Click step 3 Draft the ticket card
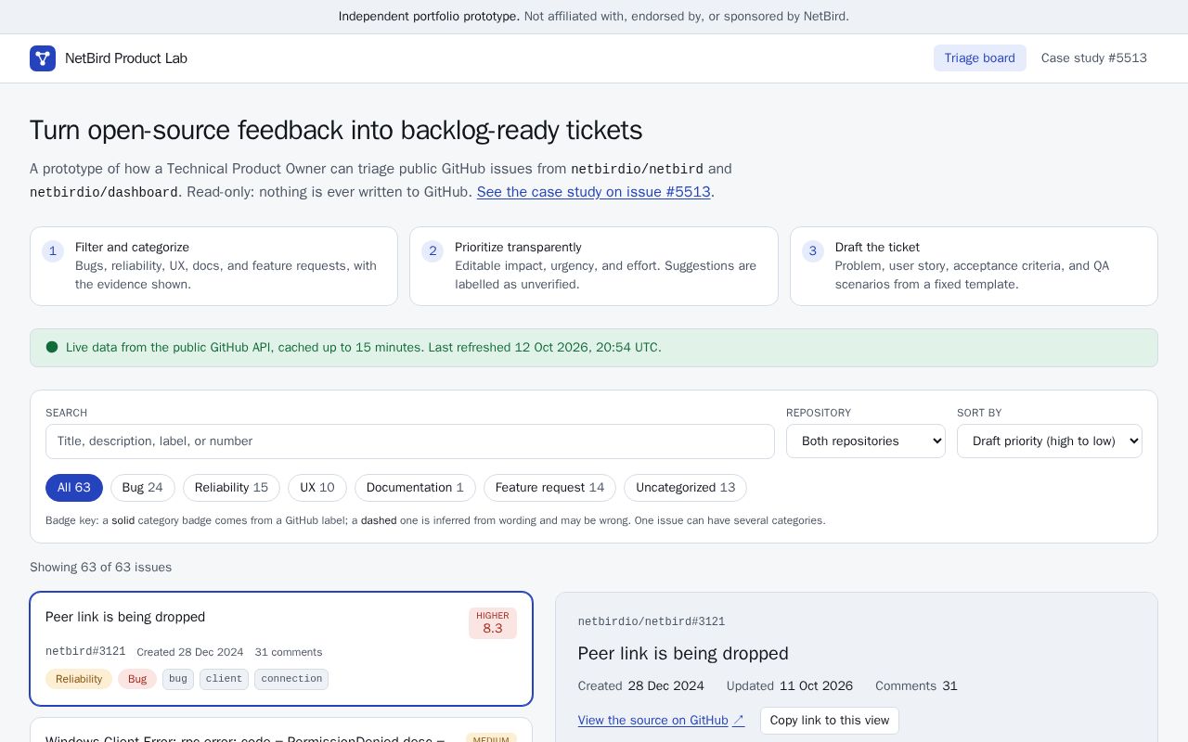The height and width of the screenshot is (742, 1188). coord(974,266)
